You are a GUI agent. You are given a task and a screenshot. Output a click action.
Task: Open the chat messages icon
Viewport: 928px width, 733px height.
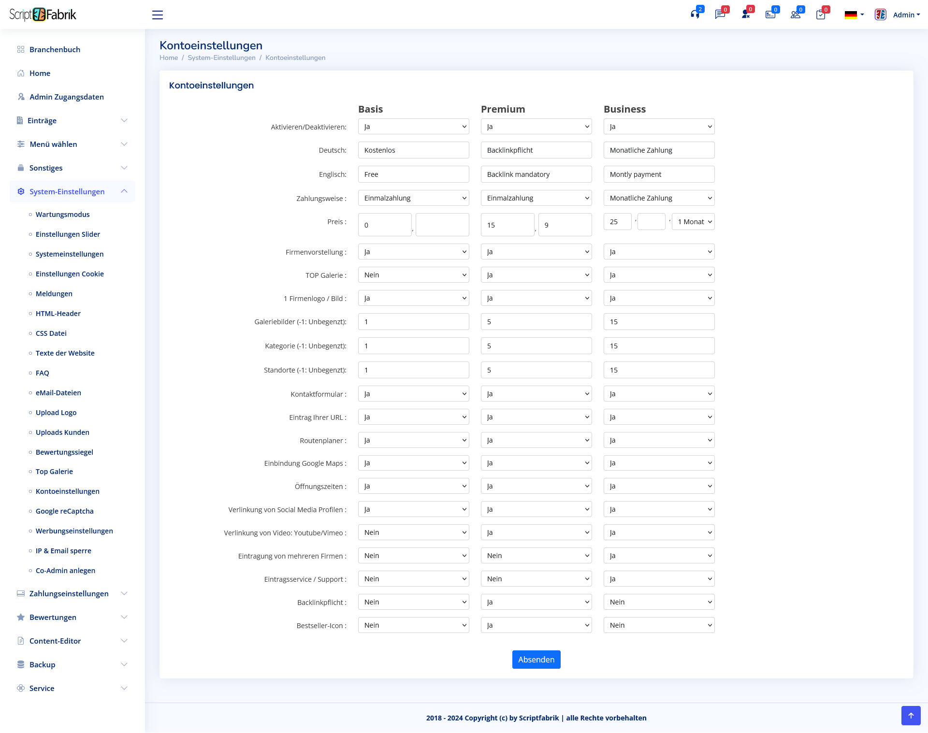coord(720,14)
